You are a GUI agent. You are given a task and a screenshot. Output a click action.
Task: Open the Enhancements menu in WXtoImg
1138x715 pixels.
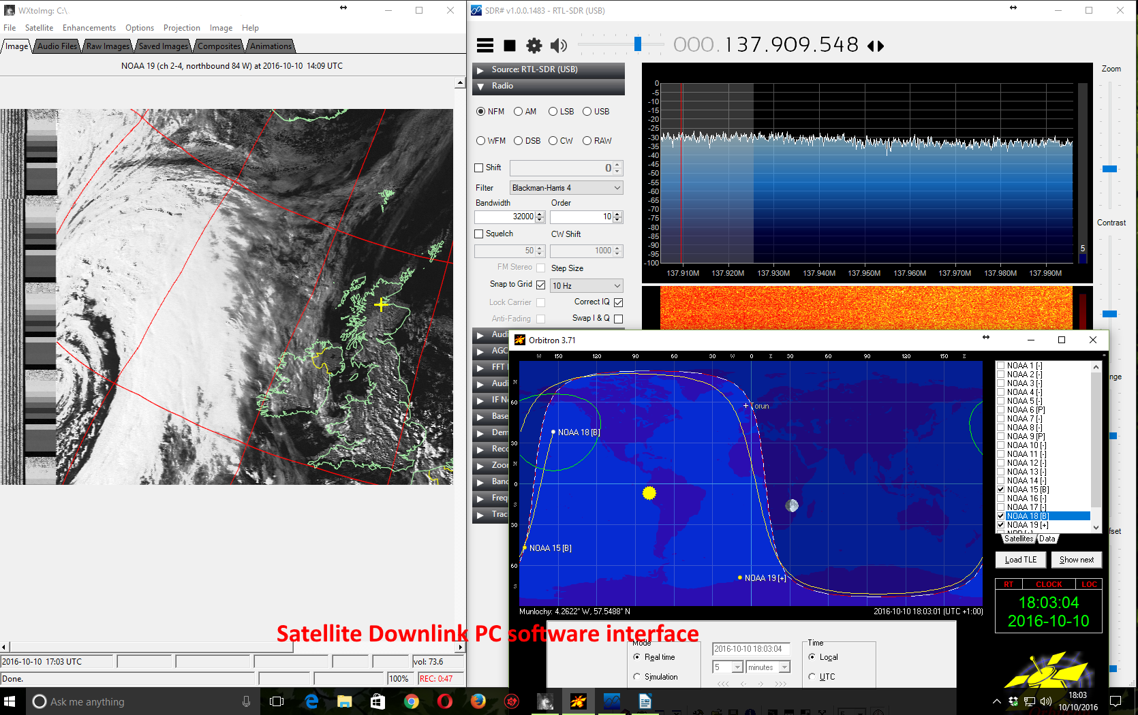(89, 28)
